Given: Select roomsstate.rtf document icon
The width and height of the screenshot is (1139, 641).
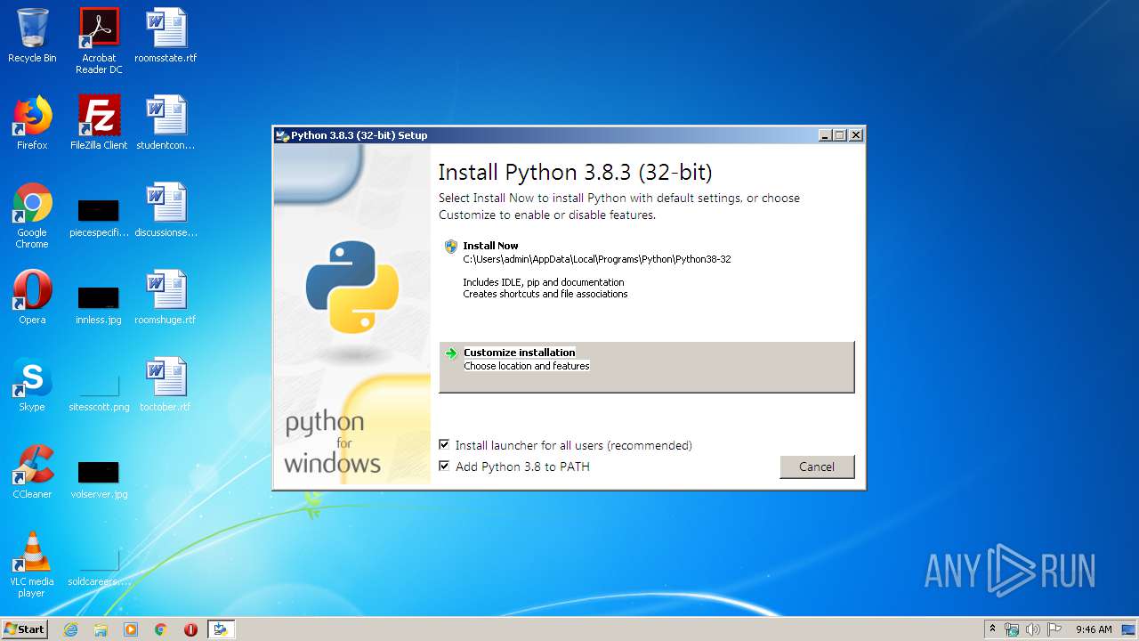Looking at the screenshot, I should (x=166, y=36).
